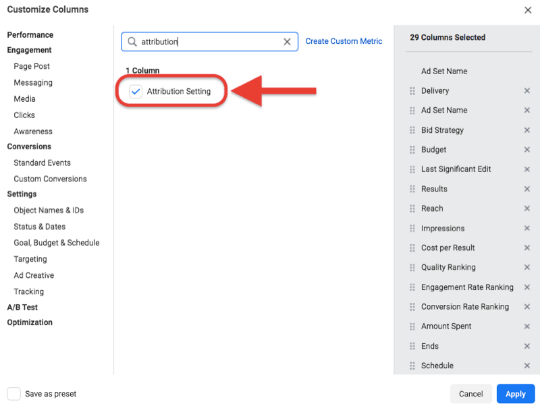540x406 pixels.
Task: Click drag handle beside Budget
Action: pyautogui.click(x=412, y=150)
